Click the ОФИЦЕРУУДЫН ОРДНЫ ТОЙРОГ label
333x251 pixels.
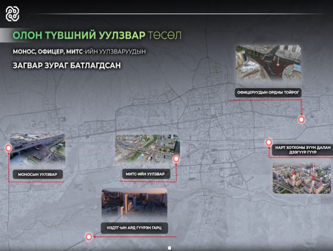tap(268, 92)
